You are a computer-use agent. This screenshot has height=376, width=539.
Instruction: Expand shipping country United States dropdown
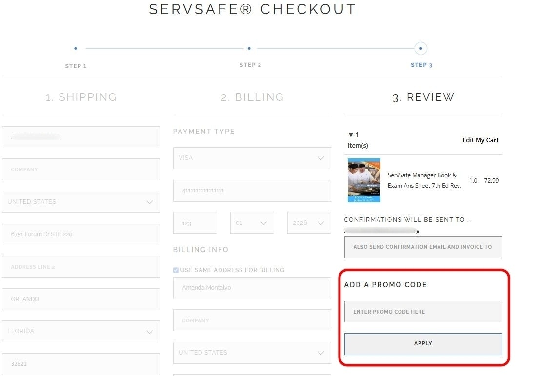tap(81, 202)
